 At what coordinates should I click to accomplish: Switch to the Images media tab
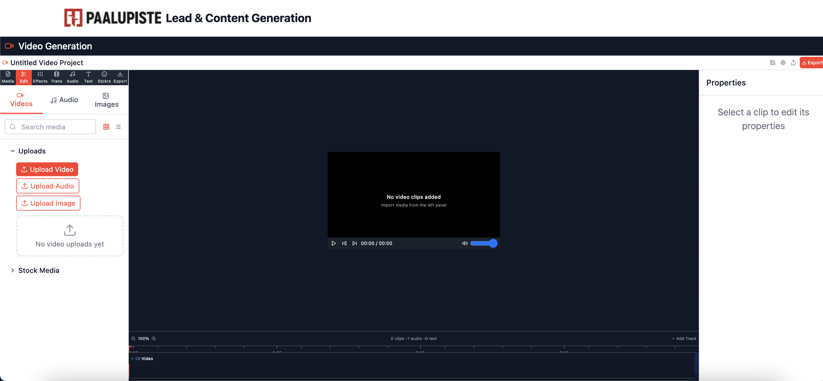coord(107,100)
